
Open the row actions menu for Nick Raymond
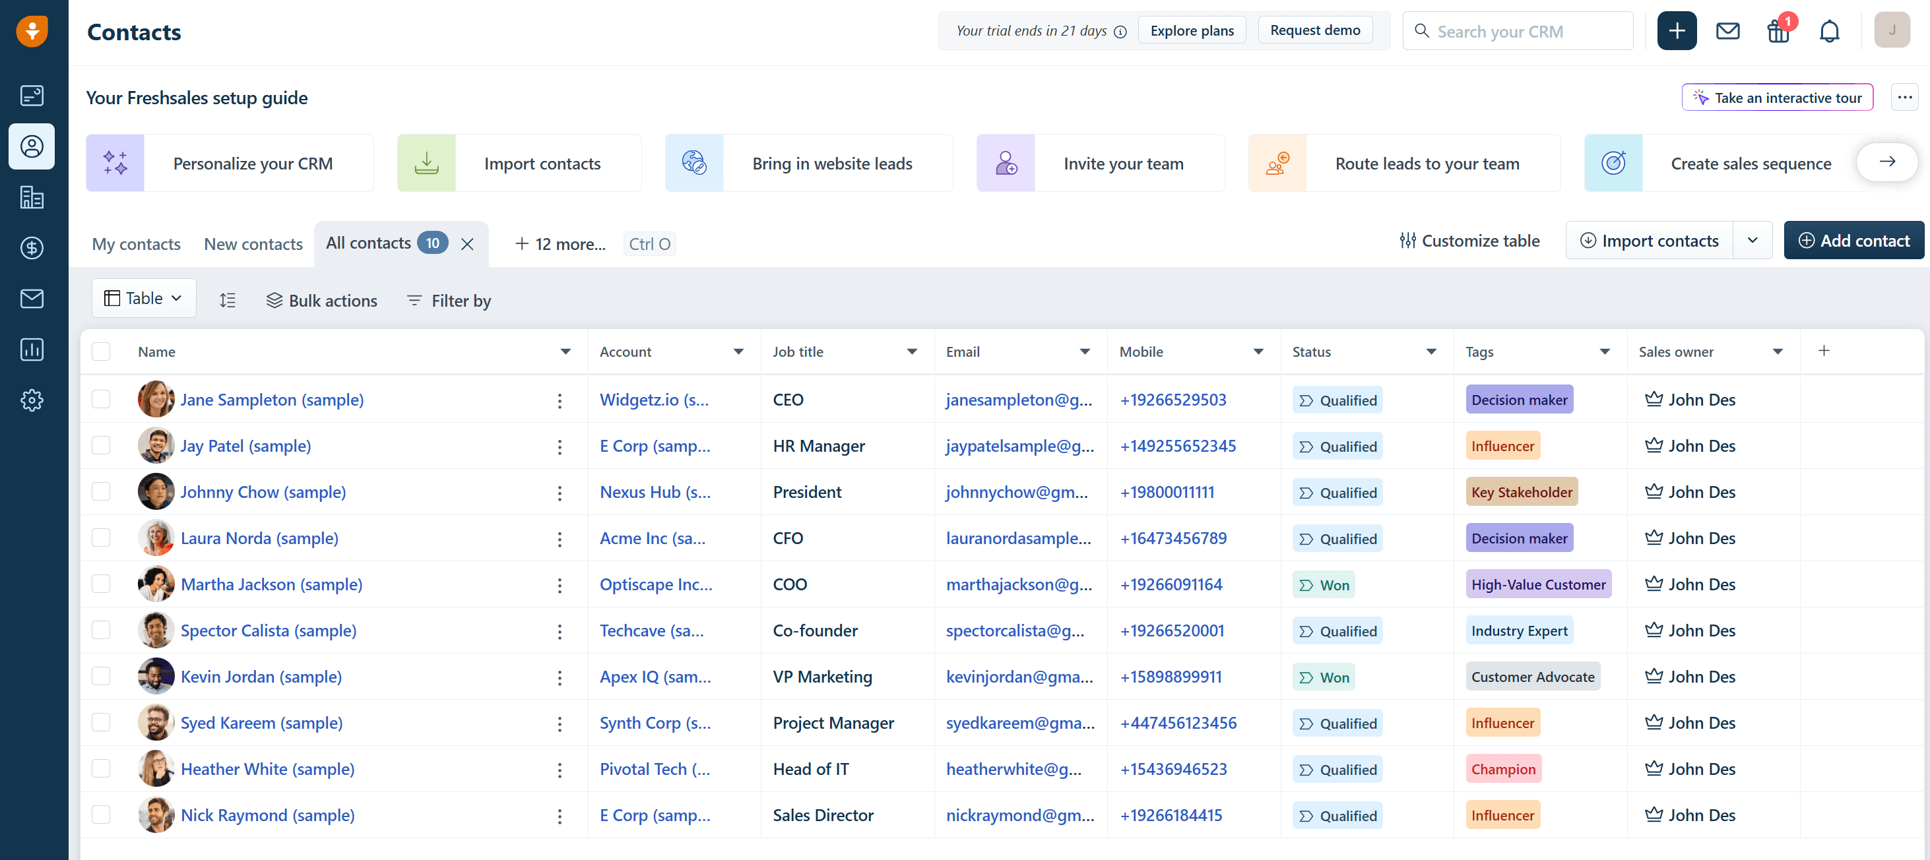(560, 816)
